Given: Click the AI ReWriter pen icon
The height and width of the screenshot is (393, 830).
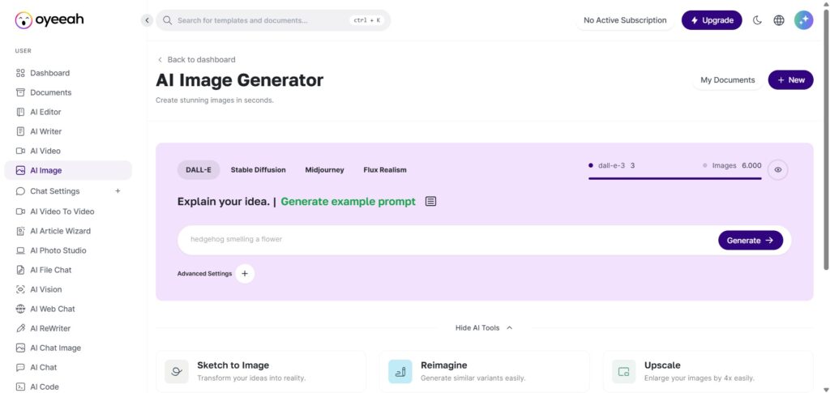Looking at the screenshot, I should coord(20,328).
